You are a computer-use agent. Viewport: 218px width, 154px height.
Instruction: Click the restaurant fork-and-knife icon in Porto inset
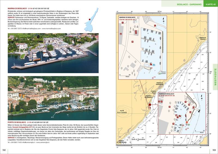[x=159, y=101]
